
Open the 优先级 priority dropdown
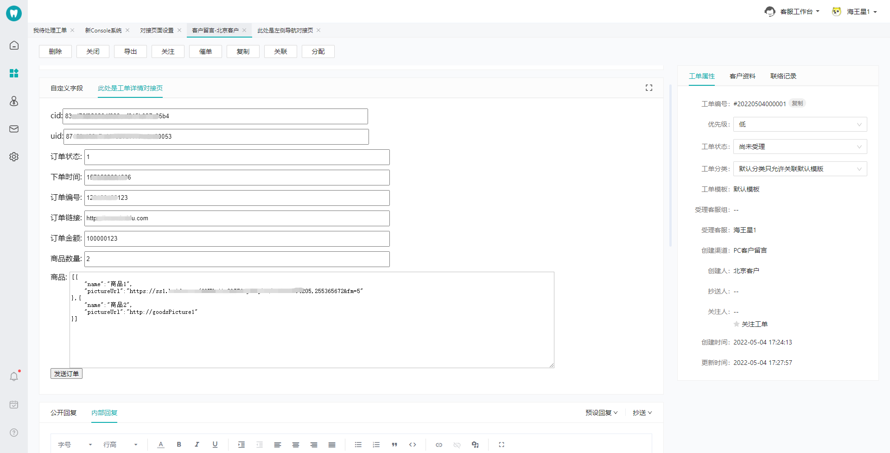coord(800,124)
